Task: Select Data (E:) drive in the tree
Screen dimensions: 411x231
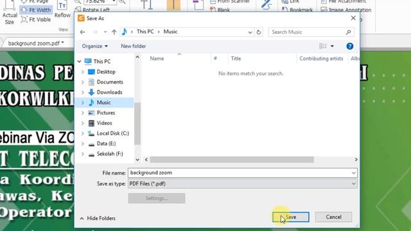Action: point(106,144)
